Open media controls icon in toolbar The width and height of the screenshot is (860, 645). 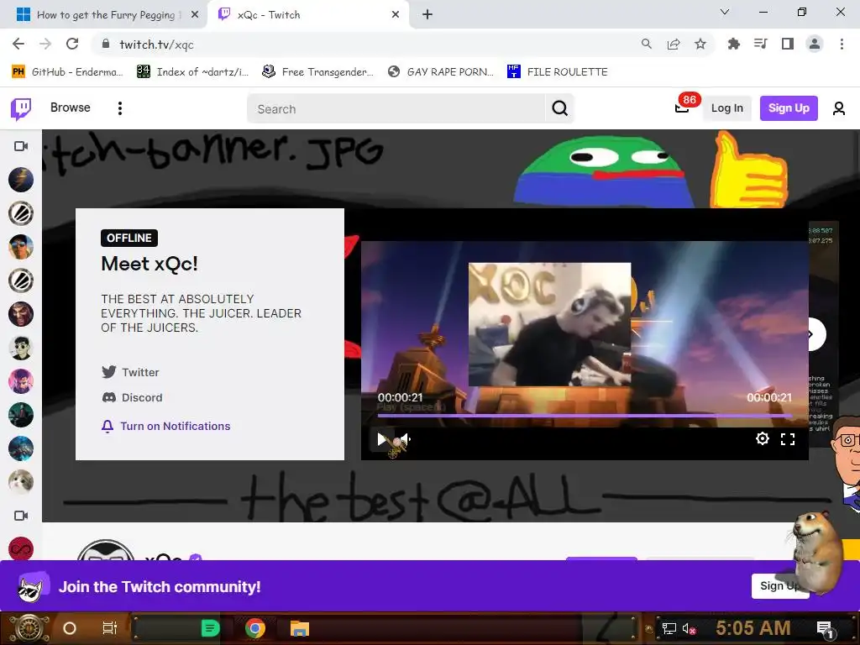point(760,44)
